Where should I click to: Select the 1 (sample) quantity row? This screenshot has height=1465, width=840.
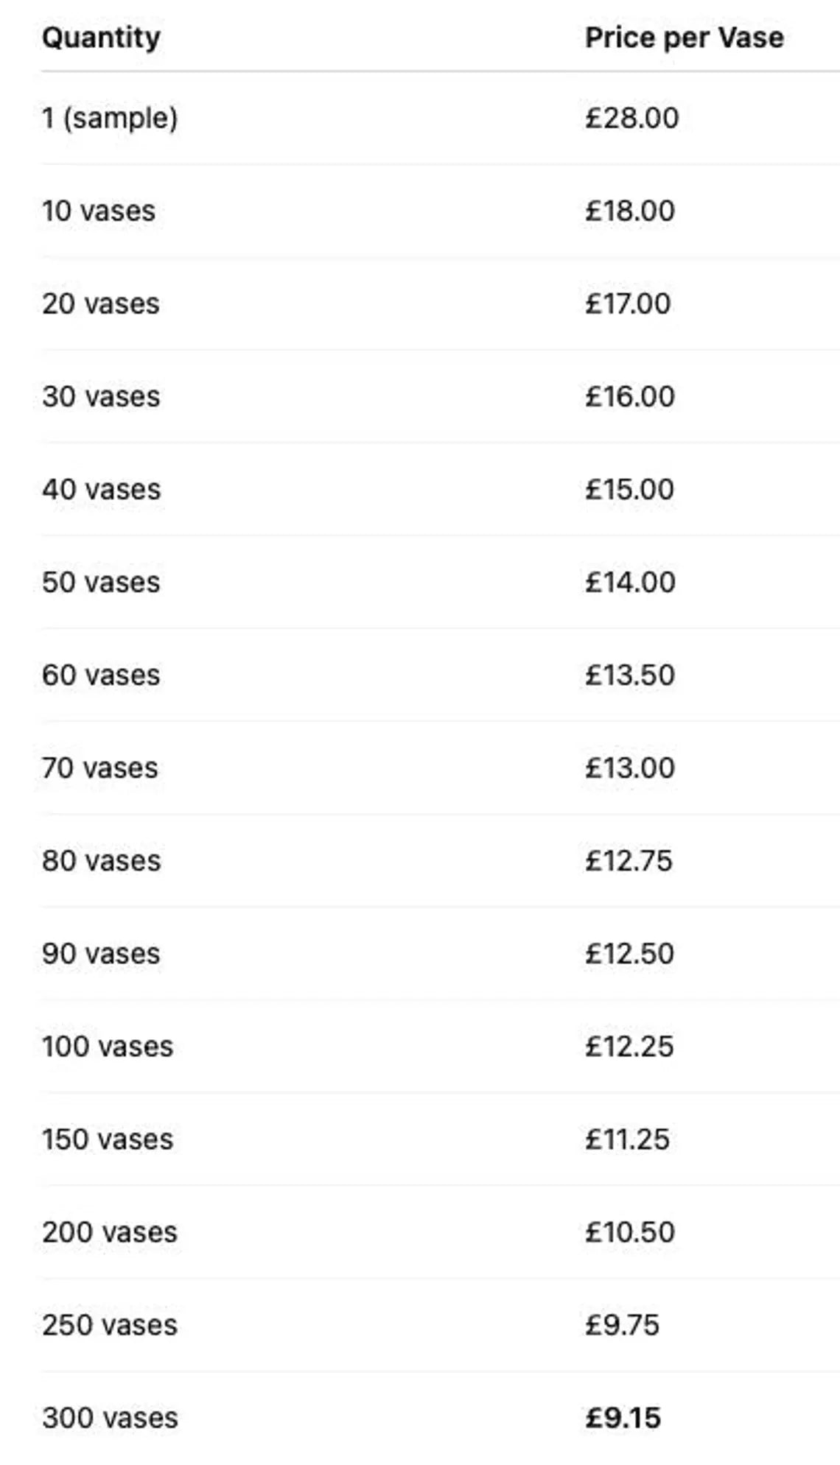click(441, 118)
